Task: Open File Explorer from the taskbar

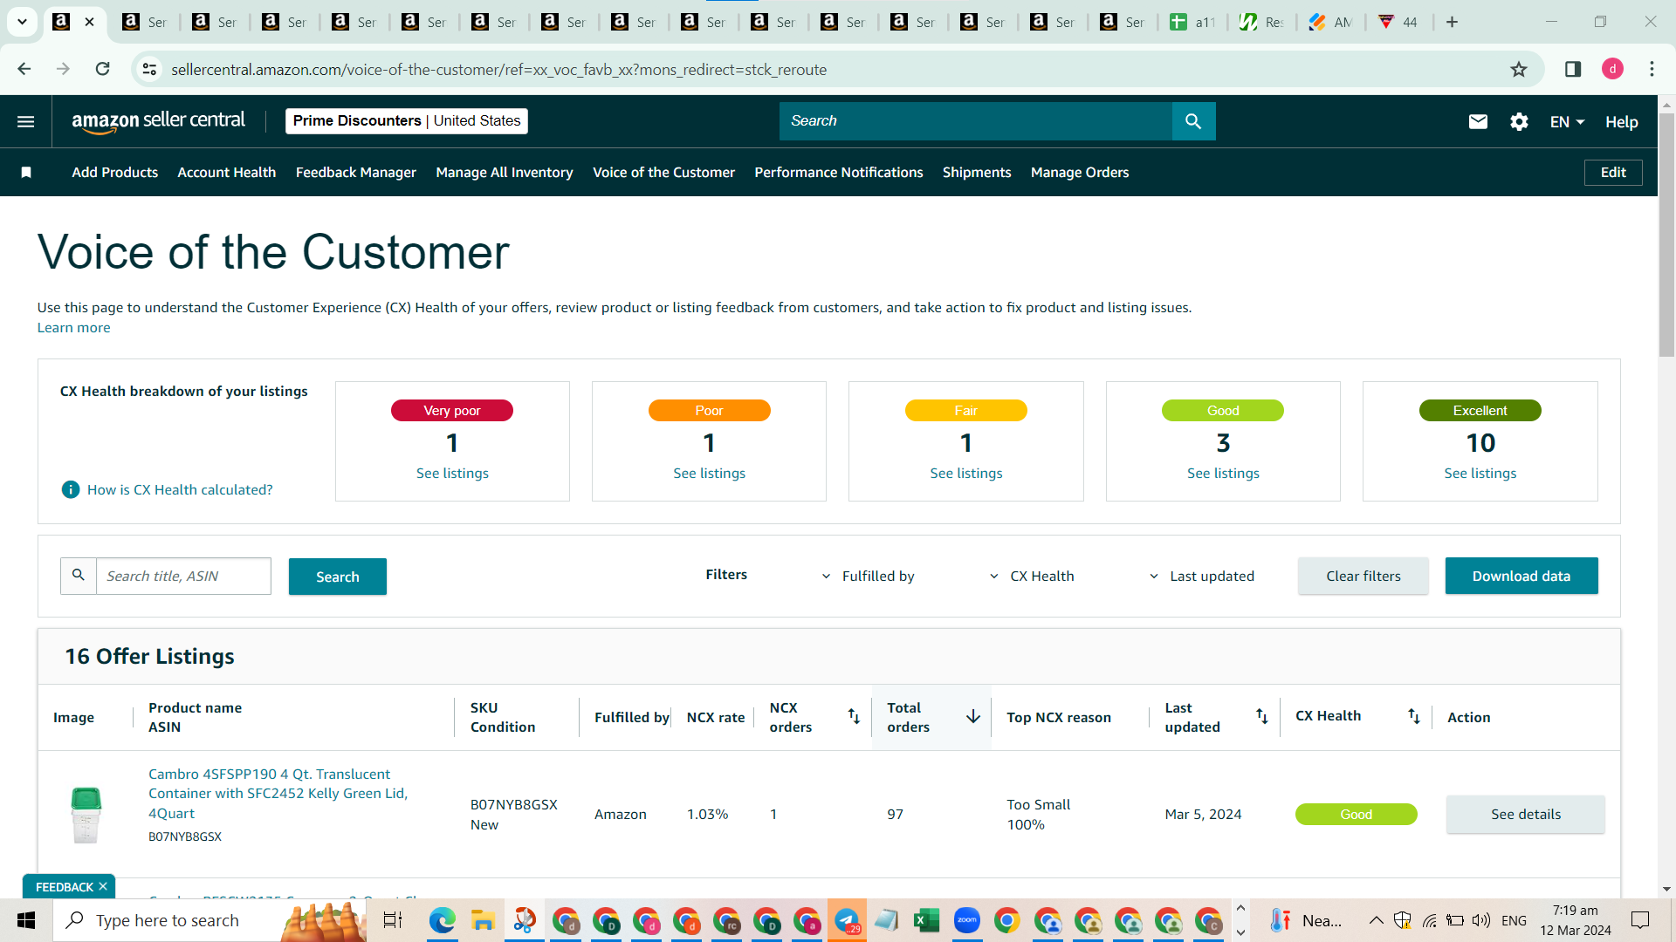Action: [483, 920]
